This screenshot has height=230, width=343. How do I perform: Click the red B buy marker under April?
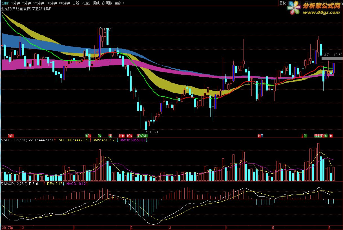[x=259, y=136]
